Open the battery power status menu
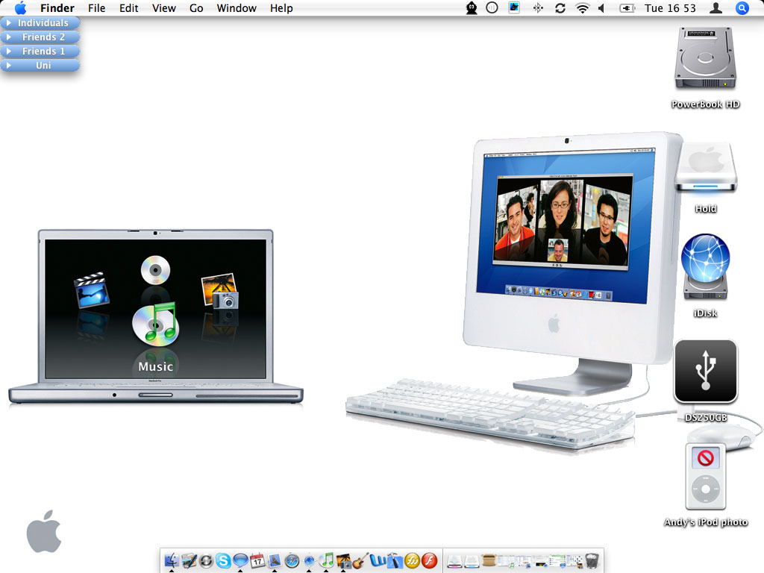The width and height of the screenshot is (764, 573). click(627, 7)
